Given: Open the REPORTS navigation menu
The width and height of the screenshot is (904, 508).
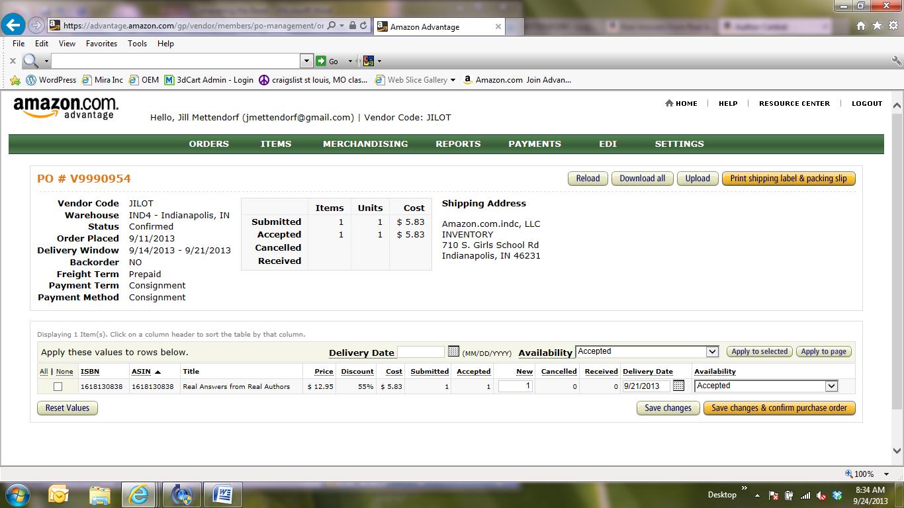Looking at the screenshot, I should pos(458,144).
